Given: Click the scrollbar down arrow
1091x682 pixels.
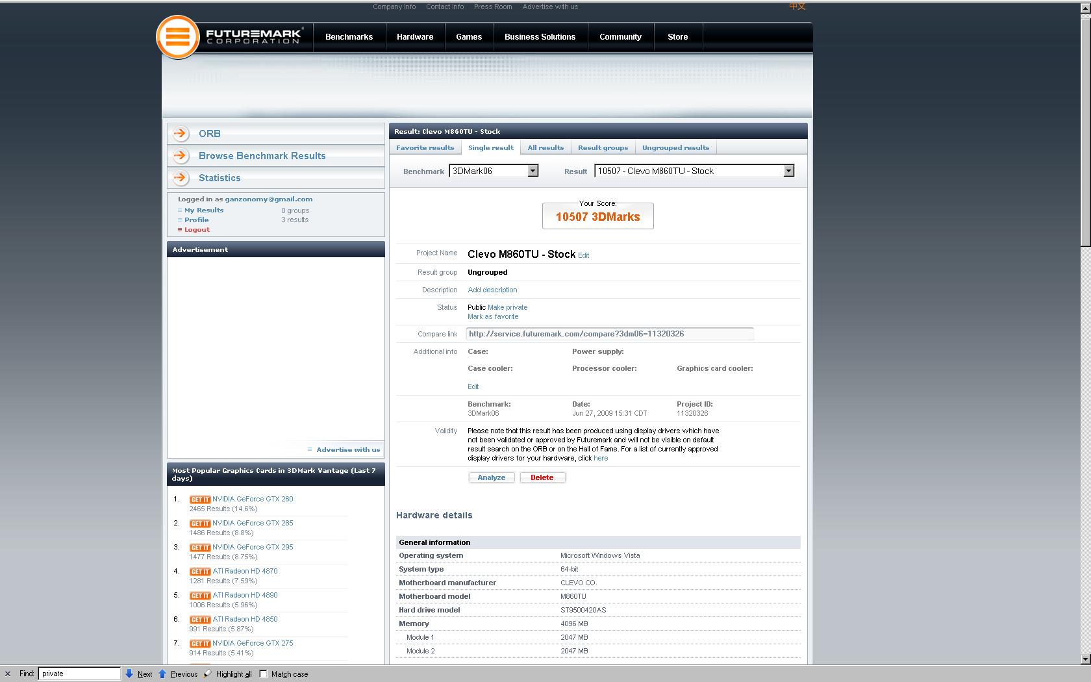Looking at the screenshot, I should pyautogui.click(x=1085, y=659).
